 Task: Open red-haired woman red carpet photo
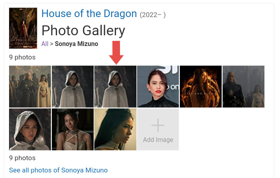point(158,86)
